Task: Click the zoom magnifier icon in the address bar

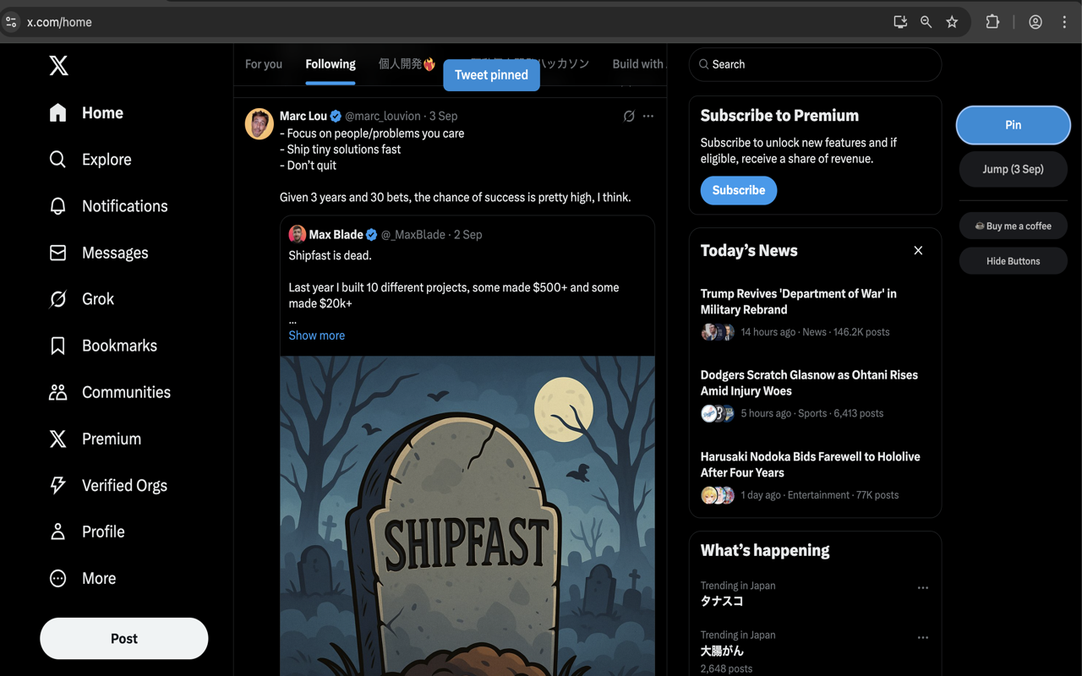Action: click(x=926, y=22)
